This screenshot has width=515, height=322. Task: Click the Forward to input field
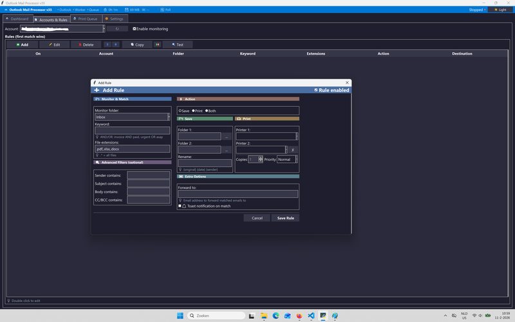(238, 194)
